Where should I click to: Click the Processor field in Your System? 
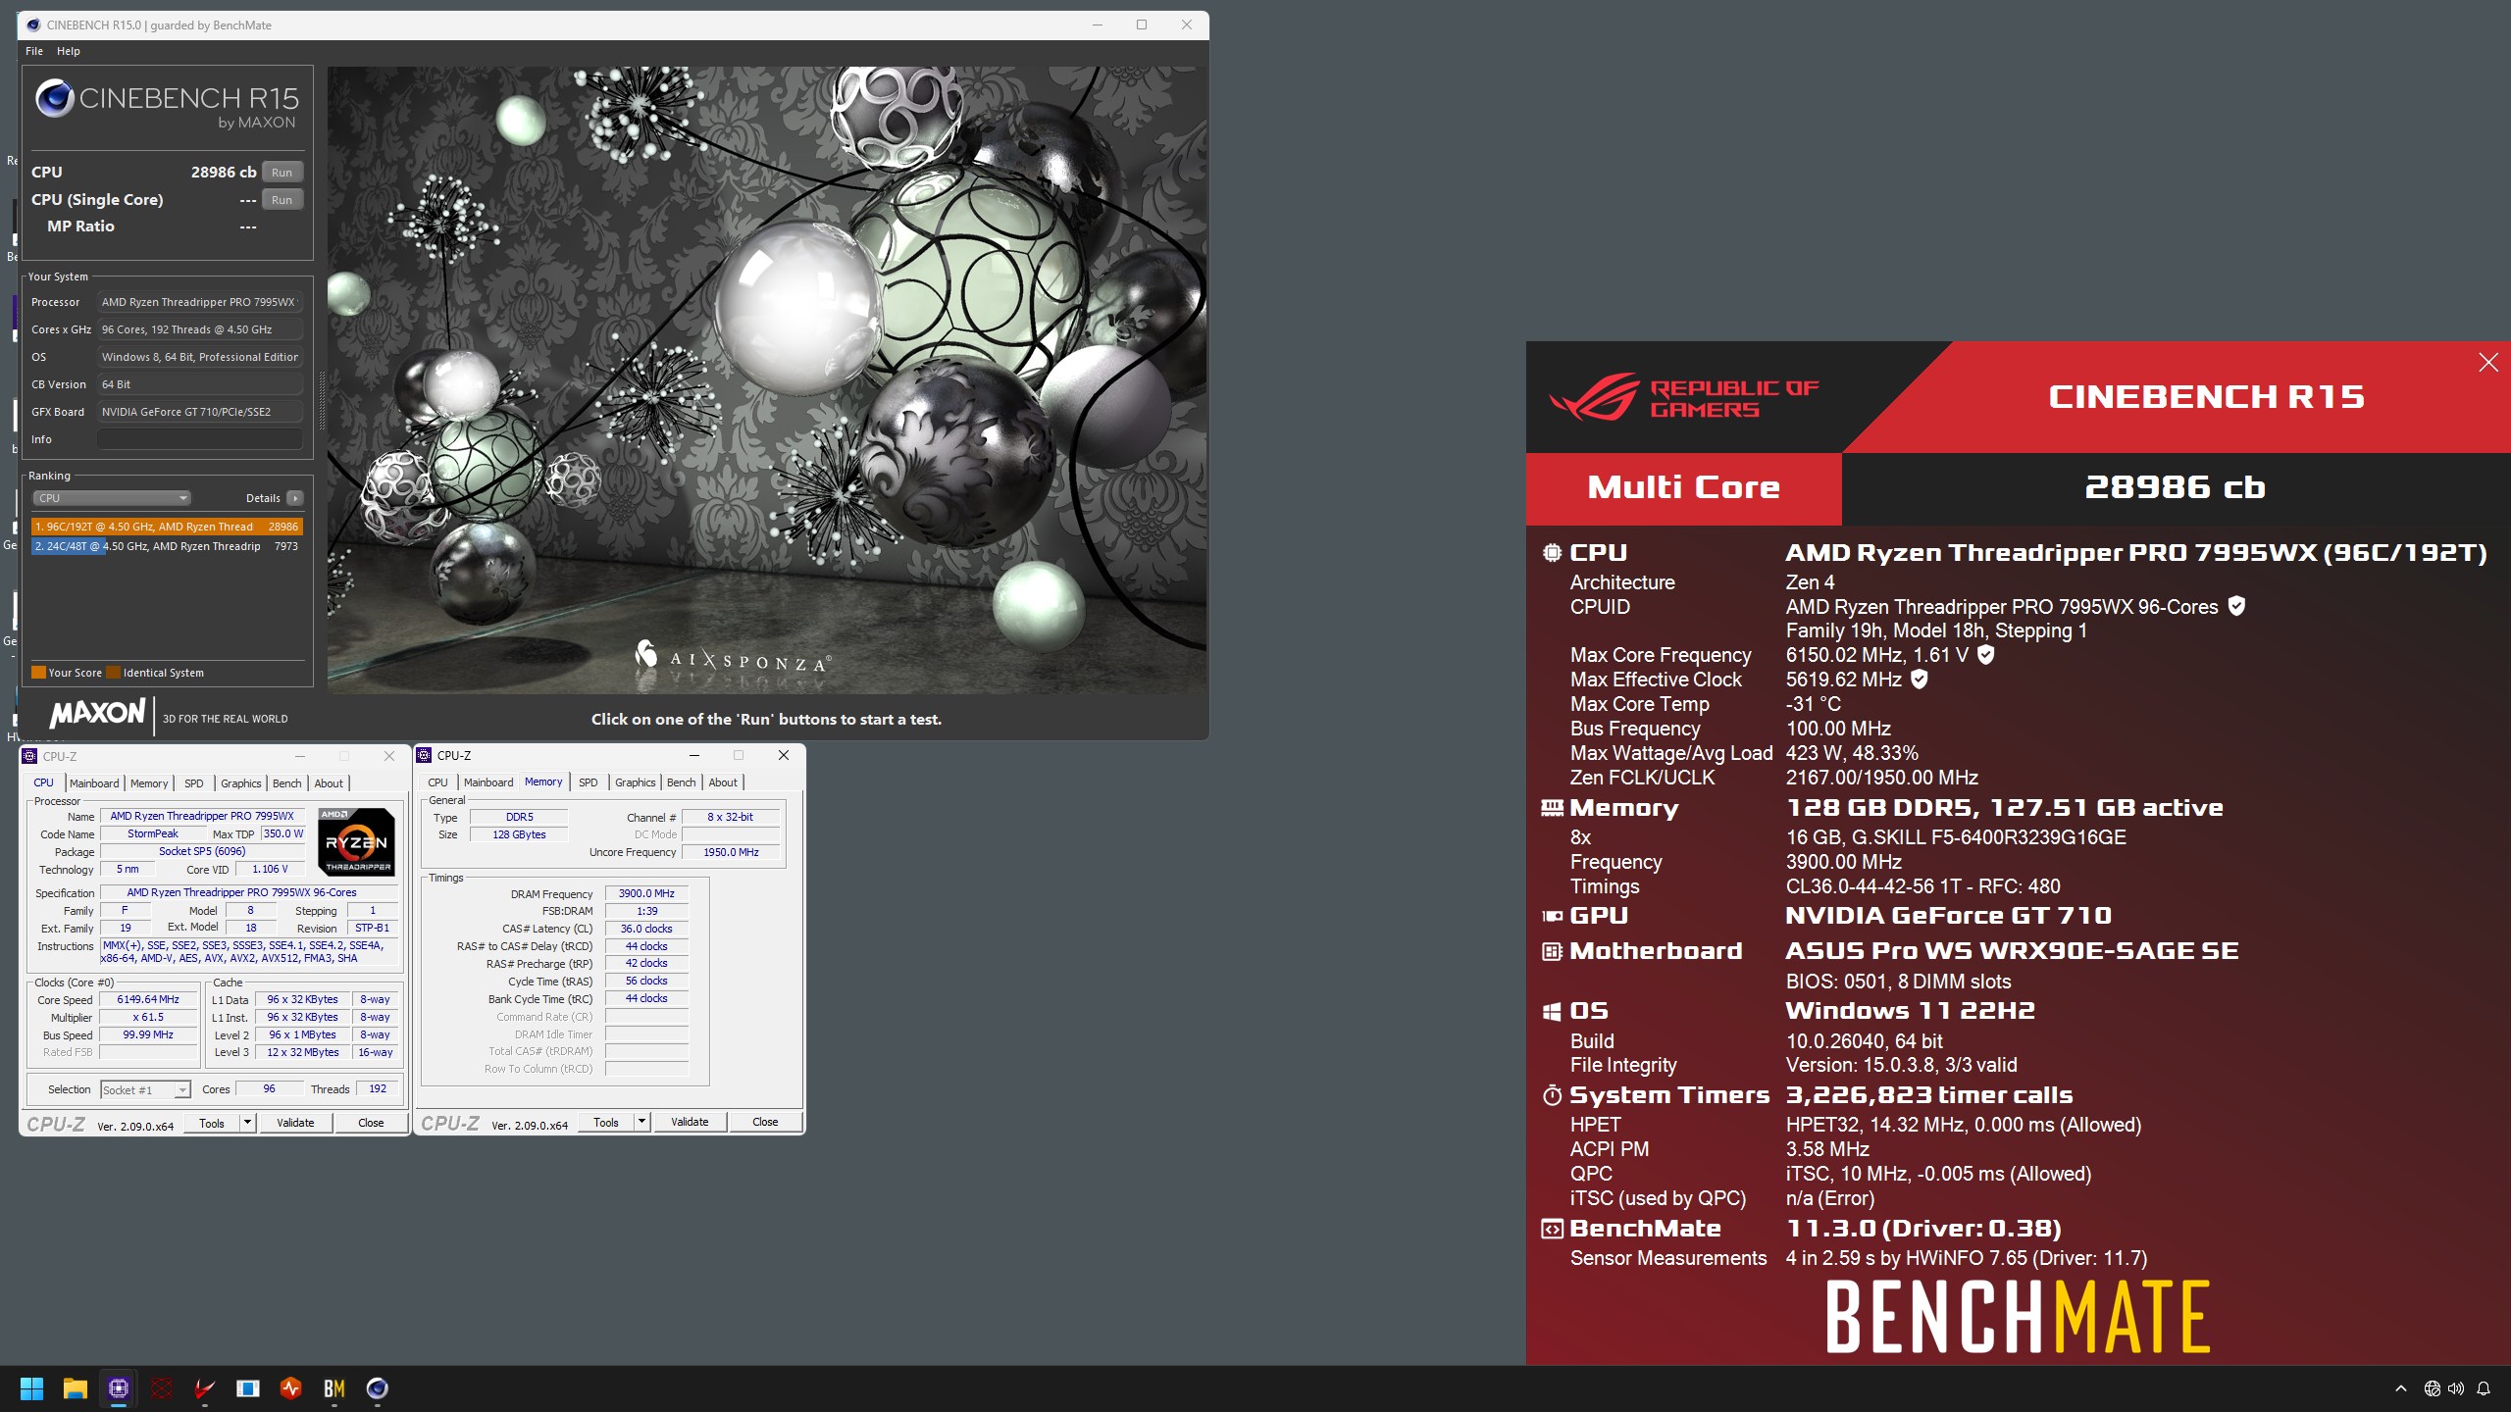pyautogui.click(x=200, y=302)
